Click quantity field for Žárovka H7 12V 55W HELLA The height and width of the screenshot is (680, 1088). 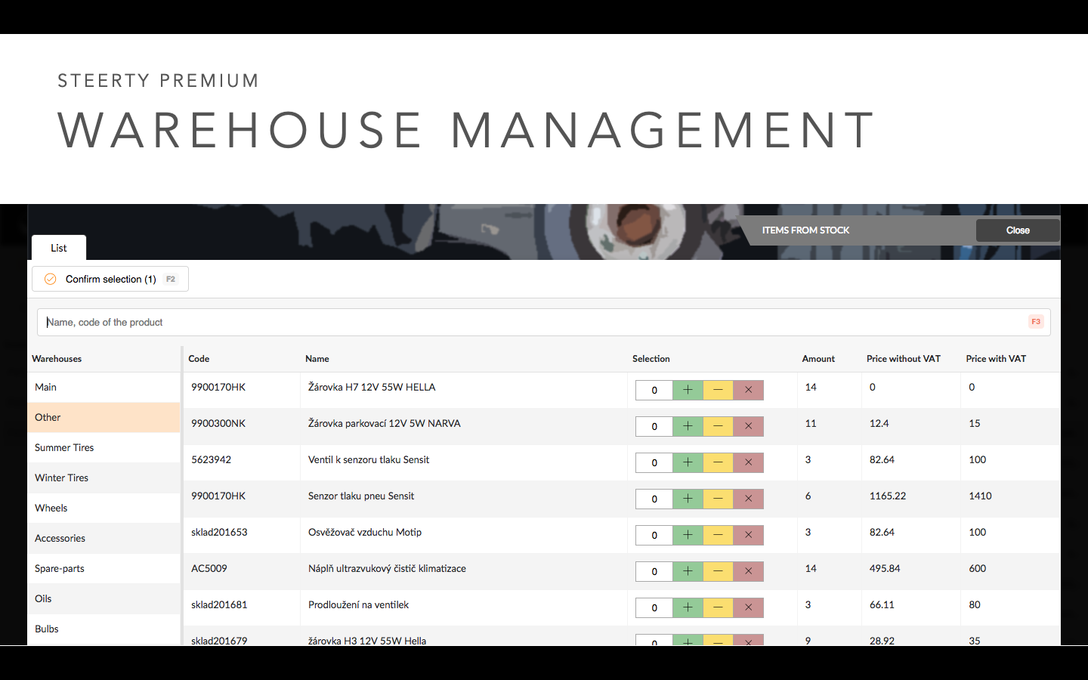click(x=654, y=390)
